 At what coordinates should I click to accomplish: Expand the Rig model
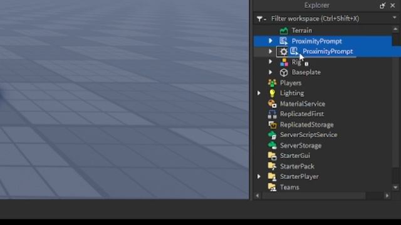click(270, 61)
